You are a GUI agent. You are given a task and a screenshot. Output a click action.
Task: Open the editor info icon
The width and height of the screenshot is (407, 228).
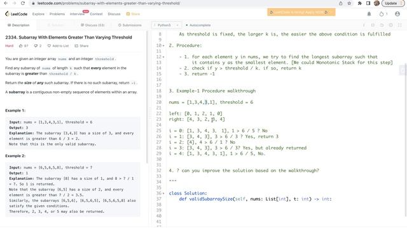pos(364,25)
